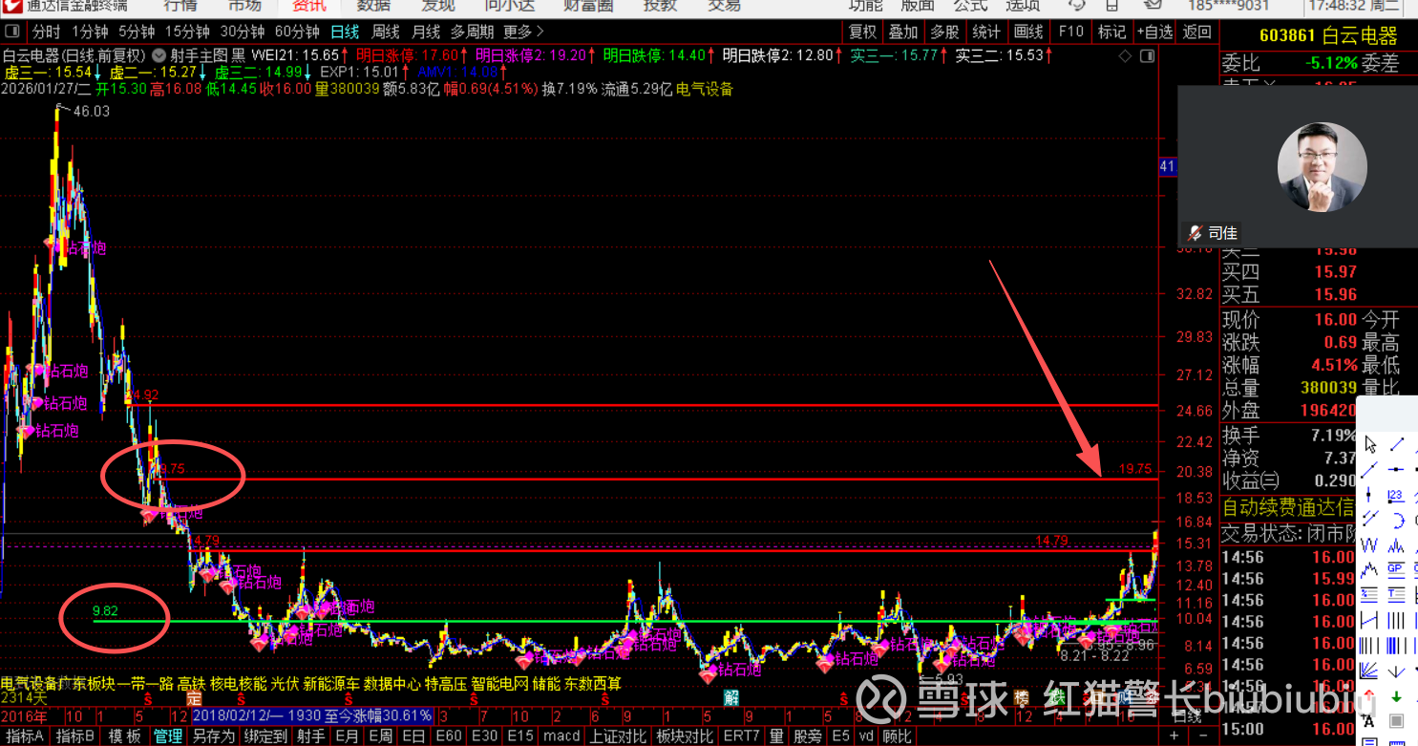Viewport: 1418px width, 746px height.
Task: Pick the evenly spaced vertical lines tool
Action: [x=1371, y=645]
